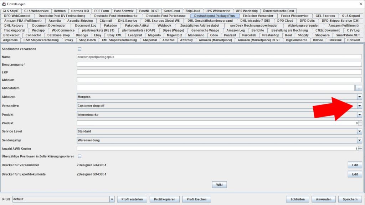This screenshot has width=365, height=205.
Task: Open the CN2x Dokument tab
Action: click(x=328, y=31)
